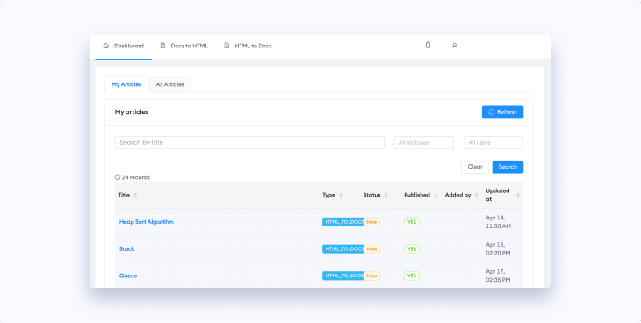Viewport: 641px width, 323px height.
Task: Sort by Status column arrows
Action: [x=385, y=196]
